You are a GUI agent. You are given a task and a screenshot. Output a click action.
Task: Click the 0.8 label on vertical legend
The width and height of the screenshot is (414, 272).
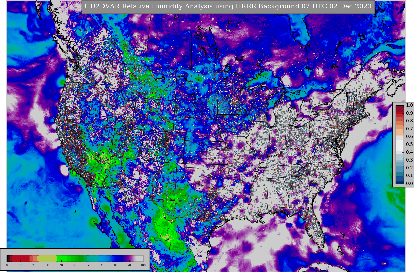pyautogui.click(x=409, y=121)
